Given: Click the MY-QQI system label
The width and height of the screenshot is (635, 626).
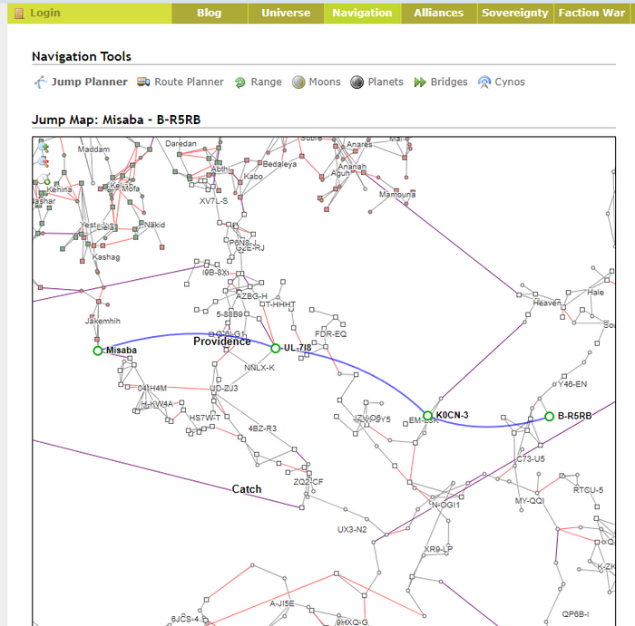Looking at the screenshot, I should [530, 501].
